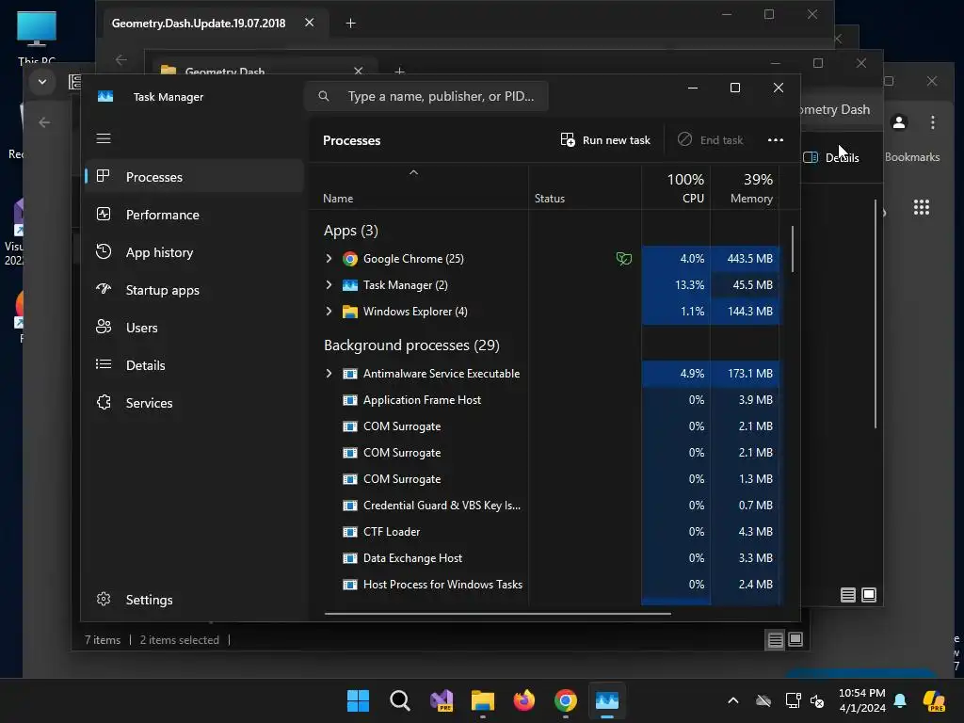
Task: Go to Startup apps page
Action: pyautogui.click(x=194, y=290)
